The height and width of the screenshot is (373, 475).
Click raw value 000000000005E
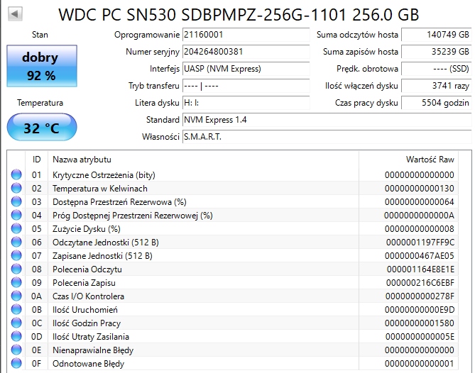click(x=420, y=337)
